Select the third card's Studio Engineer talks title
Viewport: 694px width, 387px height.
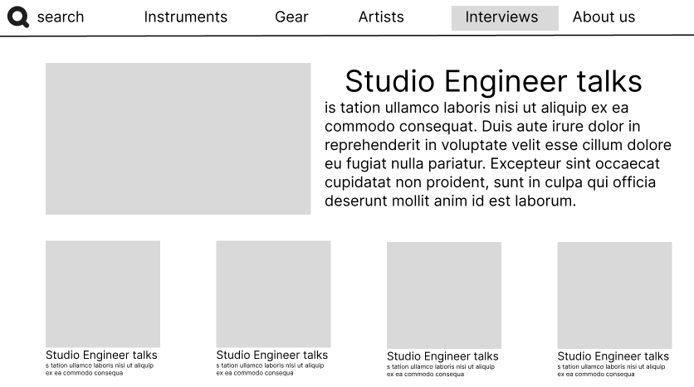pyautogui.click(x=442, y=356)
